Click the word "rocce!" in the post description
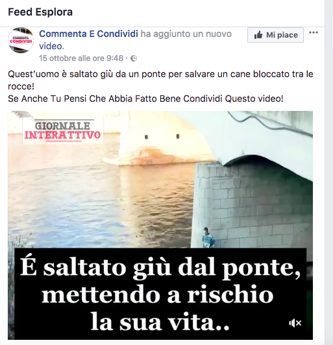 (21, 86)
